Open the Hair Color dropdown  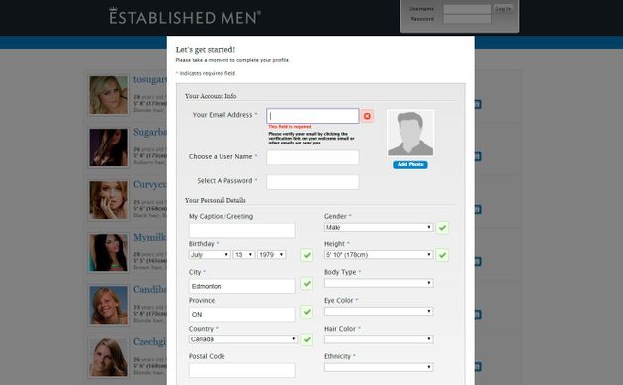click(x=379, y=339)
